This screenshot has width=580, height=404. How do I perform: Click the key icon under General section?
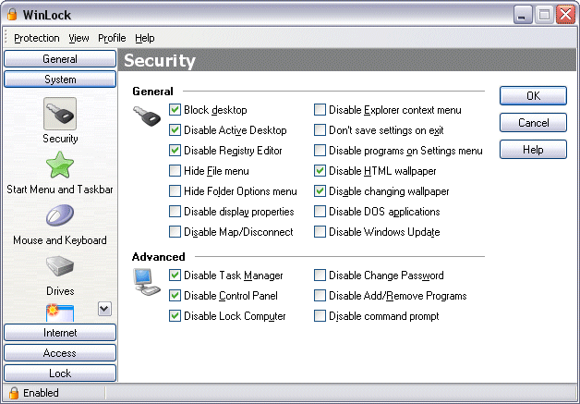[x=147, y=116]
